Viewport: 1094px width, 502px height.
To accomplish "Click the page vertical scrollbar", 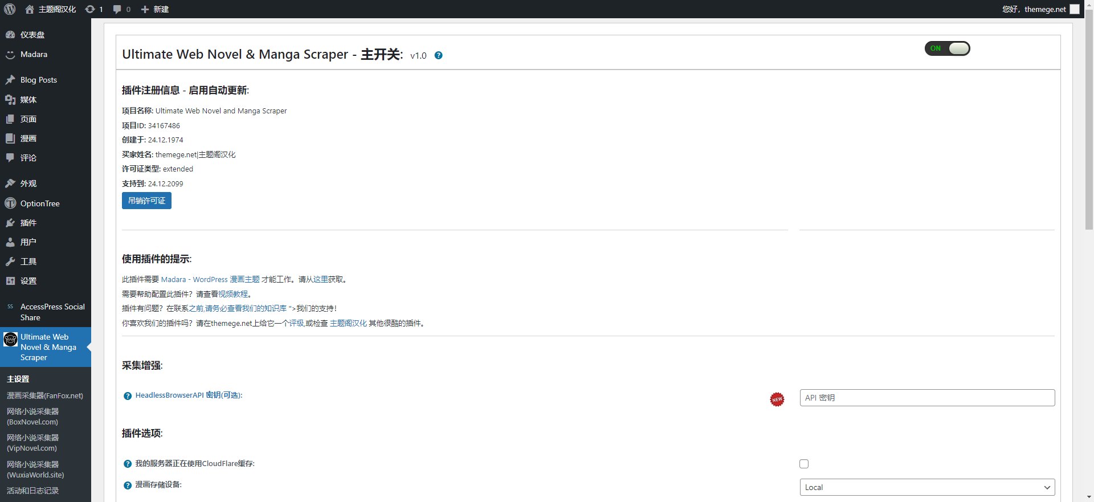I will tap(1089, 120).
